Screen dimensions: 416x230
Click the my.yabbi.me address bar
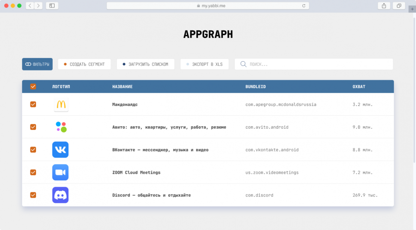[x=208, y=6]
